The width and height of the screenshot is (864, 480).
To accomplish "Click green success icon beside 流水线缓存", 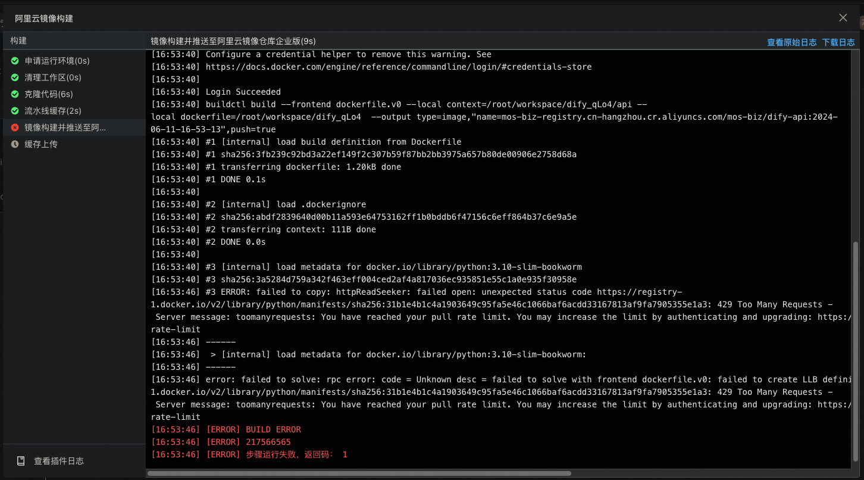I will coord(15,111).
